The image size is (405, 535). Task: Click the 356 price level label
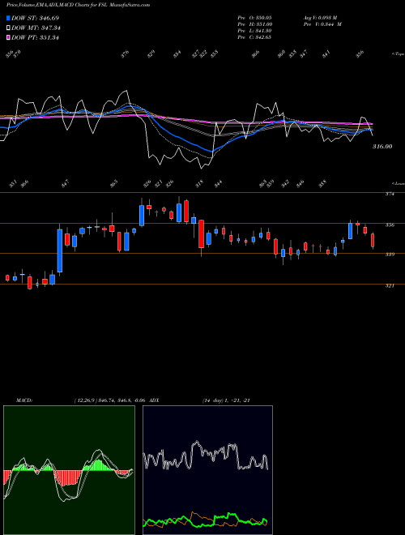390,225
